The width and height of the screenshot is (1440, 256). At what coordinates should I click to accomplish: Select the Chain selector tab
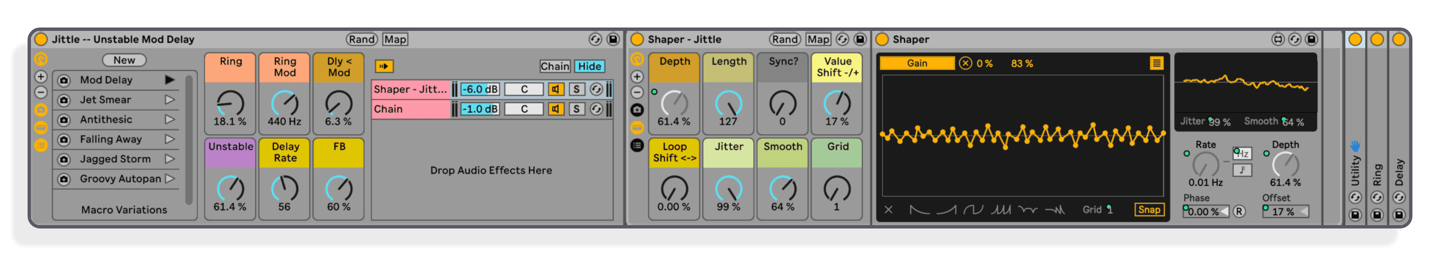coord(555,66)
